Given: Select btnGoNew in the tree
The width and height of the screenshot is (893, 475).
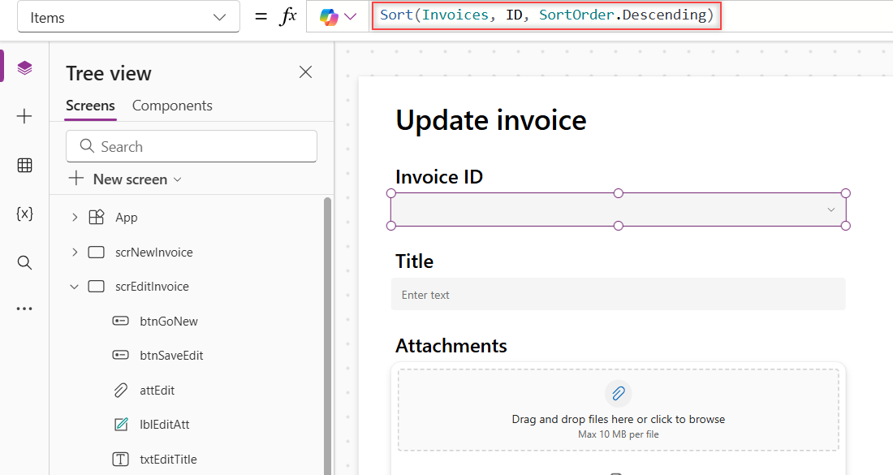Looking at the screenshot, I should (x=169, y=322).
